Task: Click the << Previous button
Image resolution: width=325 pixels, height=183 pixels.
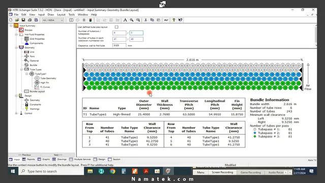Action: (25, 155)
